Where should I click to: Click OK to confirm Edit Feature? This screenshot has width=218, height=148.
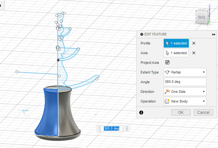tap(181, 112)
